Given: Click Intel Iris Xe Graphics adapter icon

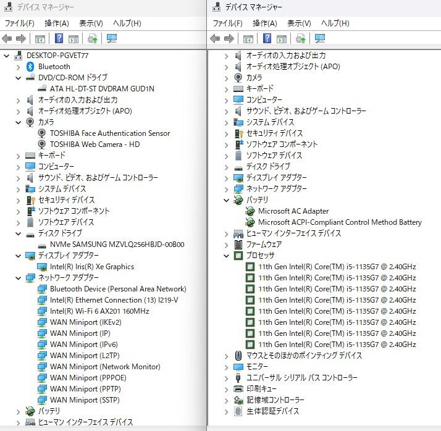Looking at the screenshot, I should [x=42, y=267].
